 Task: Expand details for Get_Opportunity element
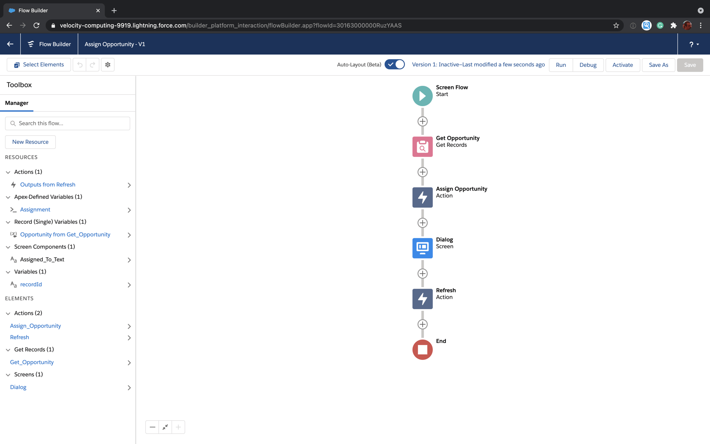click(129, 363)
